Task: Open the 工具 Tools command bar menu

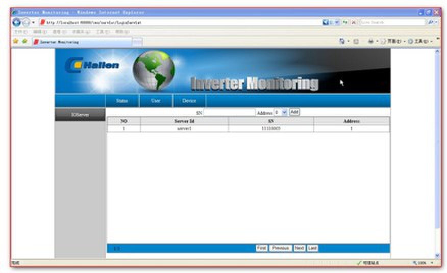Action: (420, 42)
